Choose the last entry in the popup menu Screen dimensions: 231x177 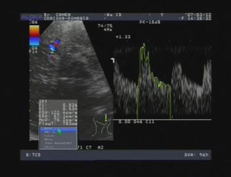[x=48, y=146]
